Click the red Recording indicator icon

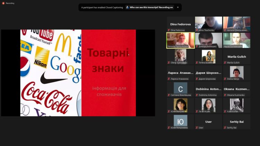pos(3,3)
